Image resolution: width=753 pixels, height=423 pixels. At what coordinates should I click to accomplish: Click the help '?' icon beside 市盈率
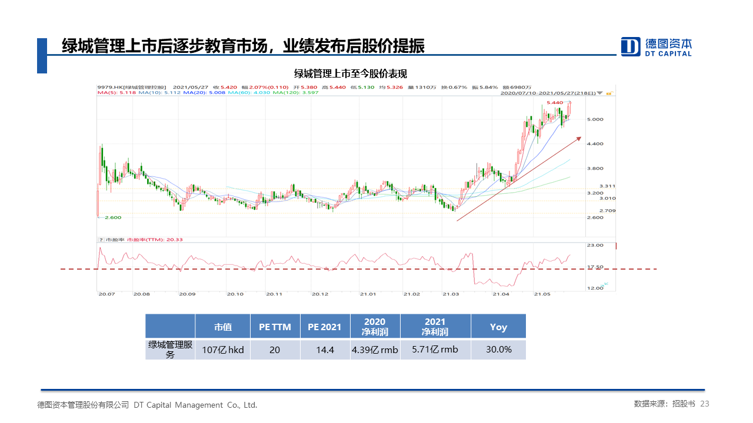pos(100,240)
